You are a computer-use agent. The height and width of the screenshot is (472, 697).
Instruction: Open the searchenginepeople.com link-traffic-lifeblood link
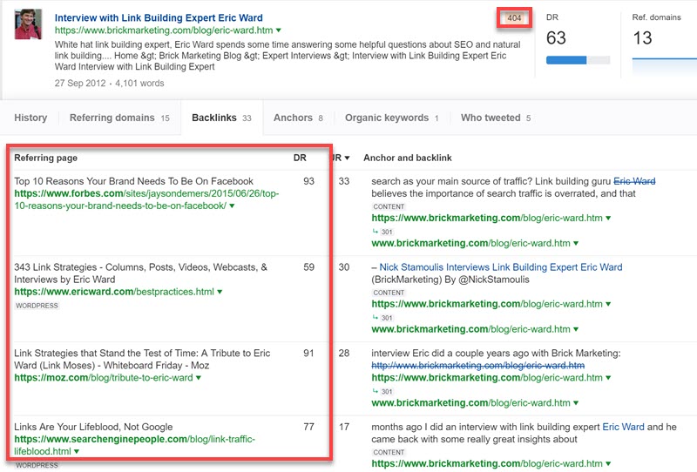tap(135, 445)
